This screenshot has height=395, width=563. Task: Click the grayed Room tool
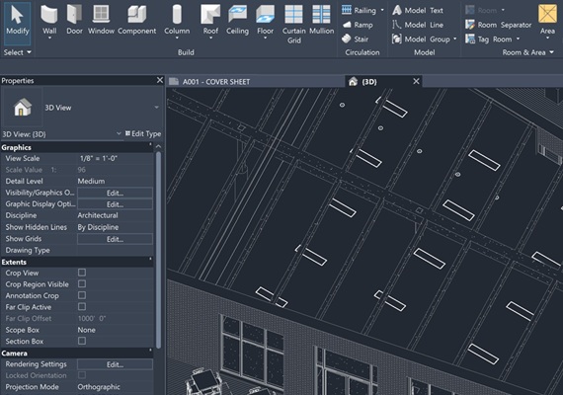pos(481,11)
